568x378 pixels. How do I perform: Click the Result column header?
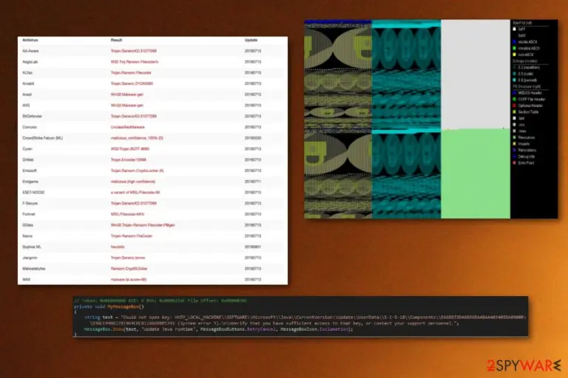point(116,40)
